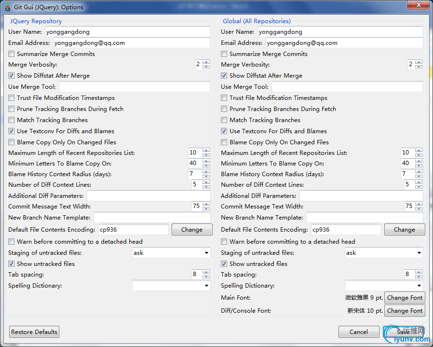Decrease Commit Message Text Width in Global
Viewport: 433px width, 347px height.
pos(419,208)
